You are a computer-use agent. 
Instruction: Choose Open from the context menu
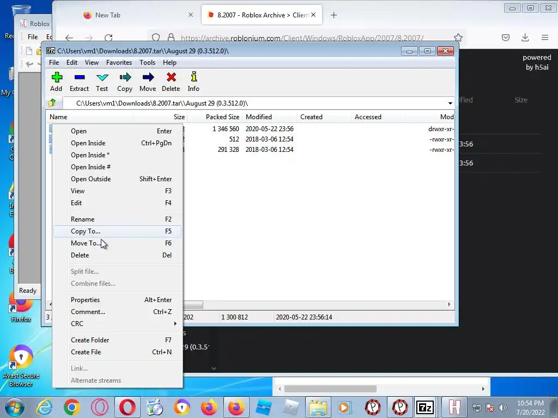118,131
